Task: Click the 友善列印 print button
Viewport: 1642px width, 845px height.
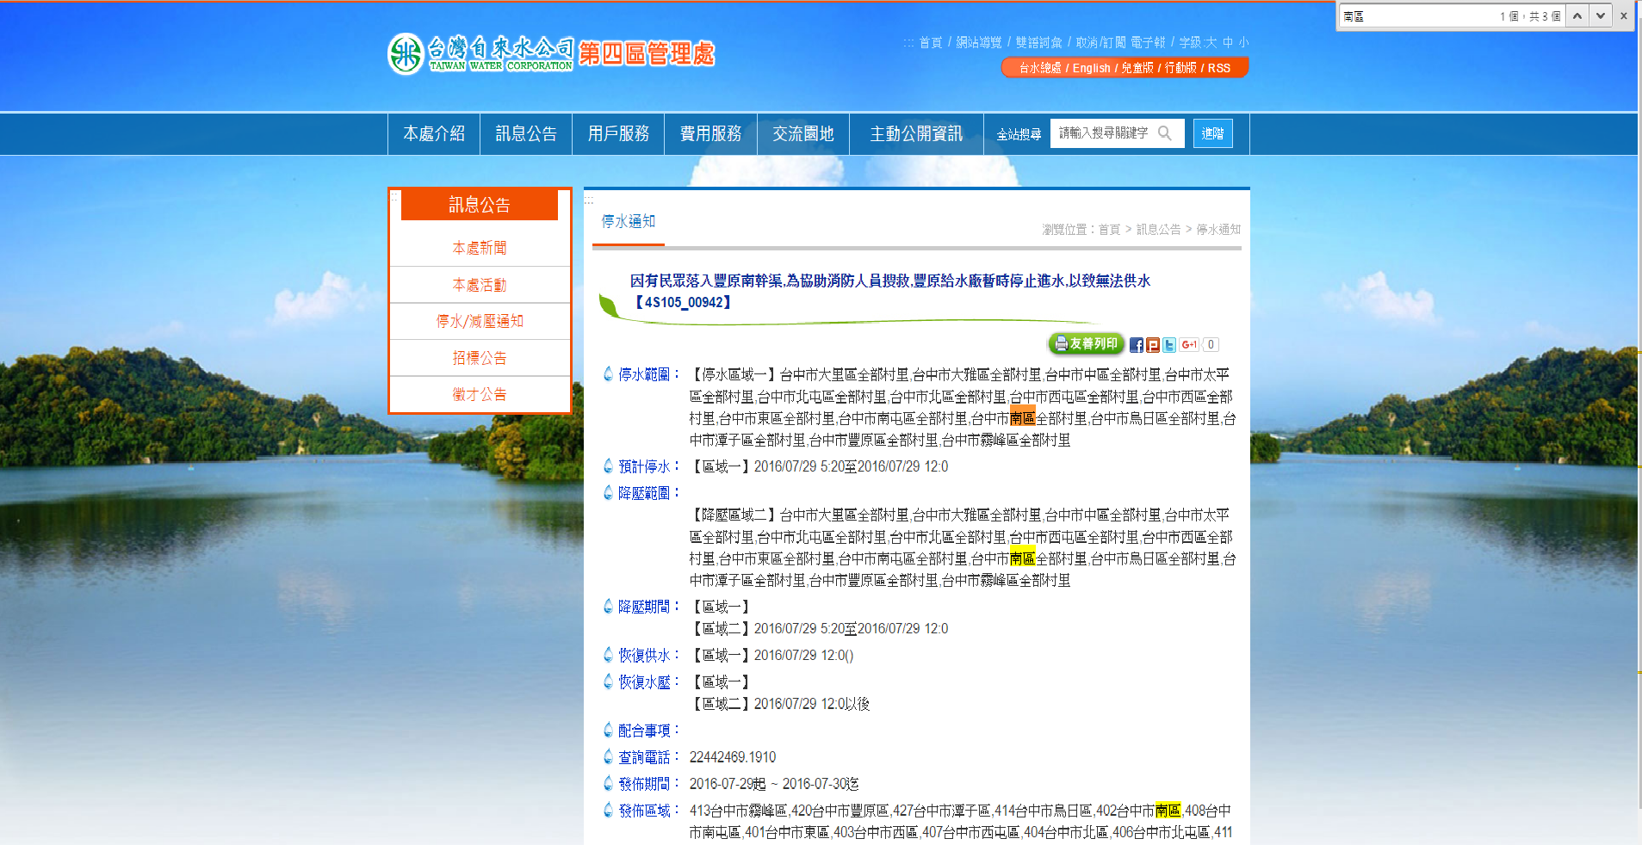Action: click(1086, 344)
